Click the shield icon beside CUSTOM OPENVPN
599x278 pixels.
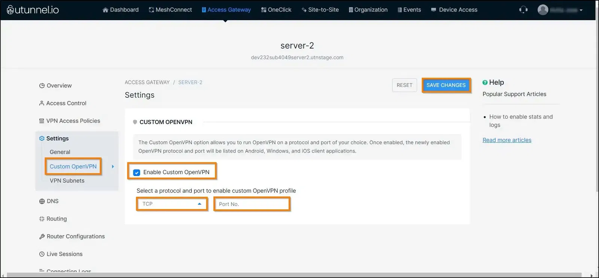(x=135, y=122)
